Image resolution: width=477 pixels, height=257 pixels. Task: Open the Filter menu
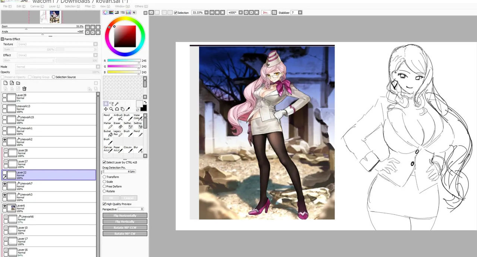[x=88, y=6]
